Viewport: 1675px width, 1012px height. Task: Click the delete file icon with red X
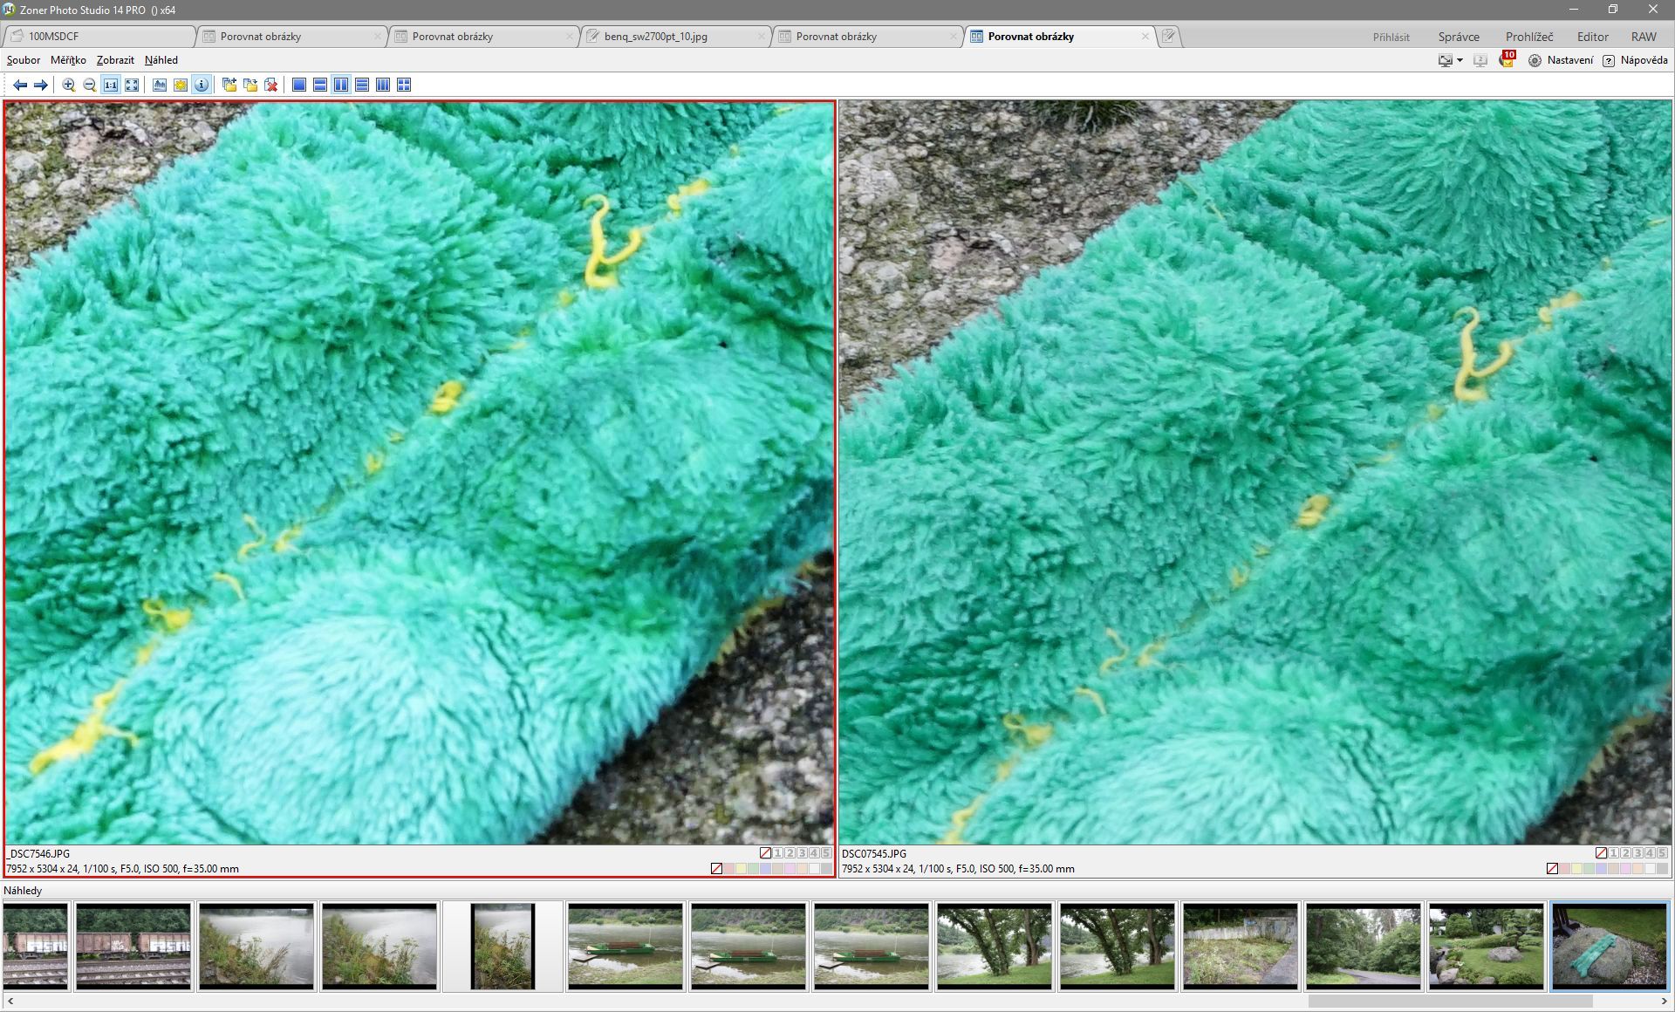[x=271, y=85]
